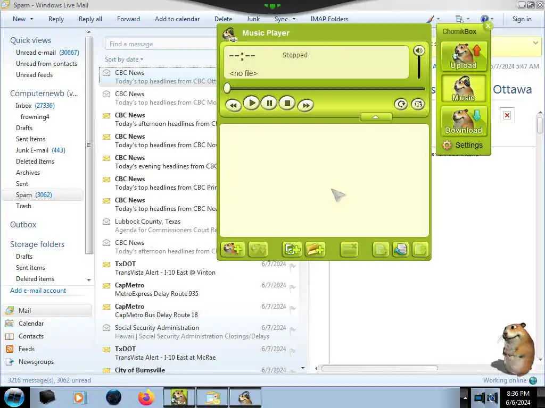Launch Firefox from the taskbar
The width and height of the screenshot is (545, 408).
tap(146, 397)
